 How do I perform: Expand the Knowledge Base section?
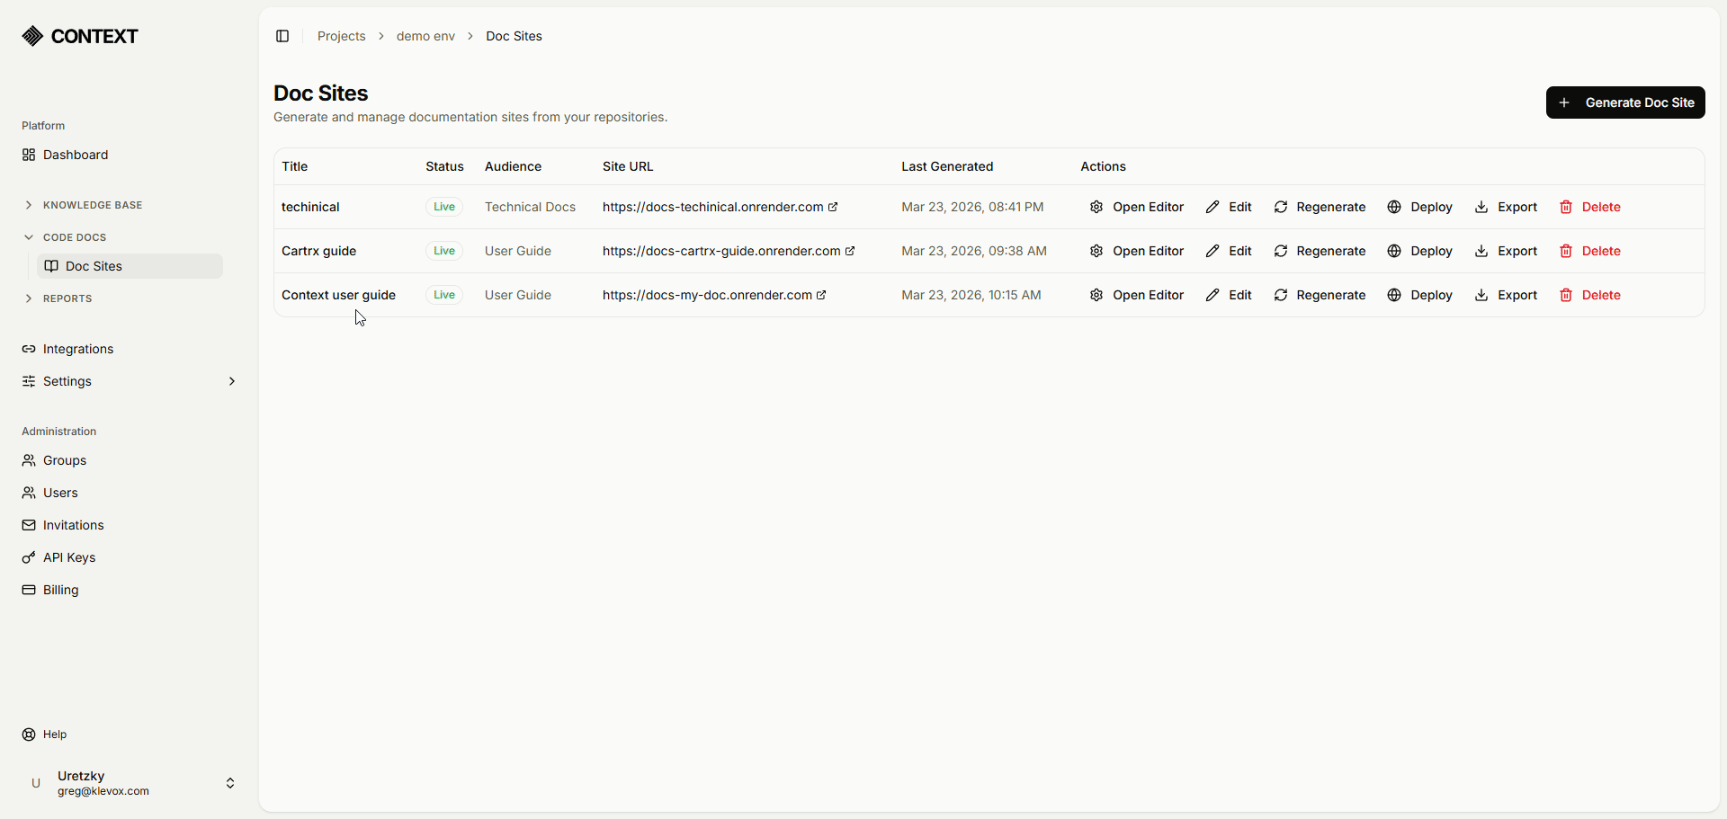(x=29, y=205)
